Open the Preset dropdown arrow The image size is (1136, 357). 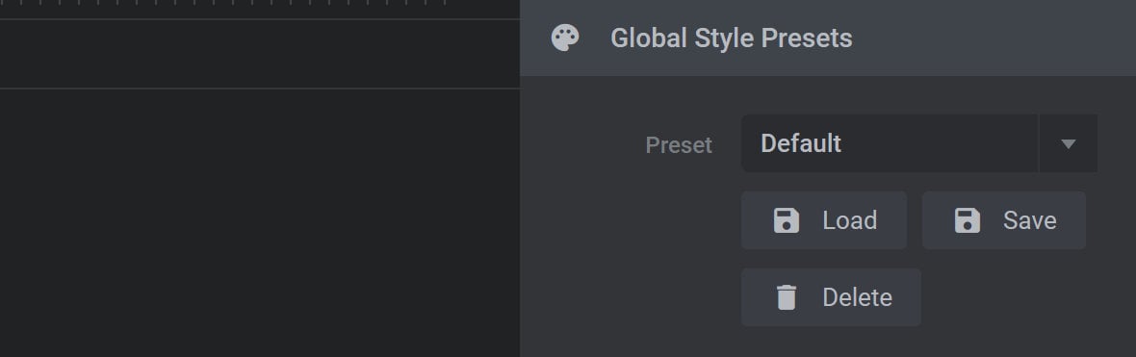pos(1068,143)
